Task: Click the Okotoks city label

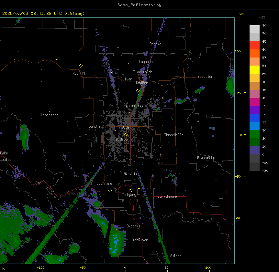Action: 133,226
